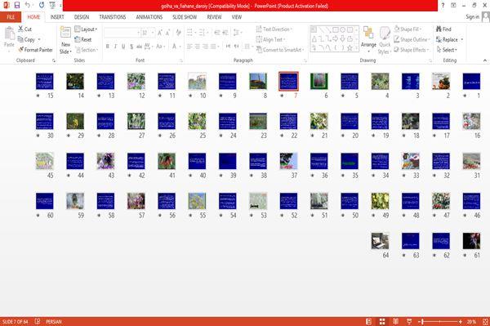Open the Section dropdown
Screen dimensions: 490x326
[x=87, y=50]
